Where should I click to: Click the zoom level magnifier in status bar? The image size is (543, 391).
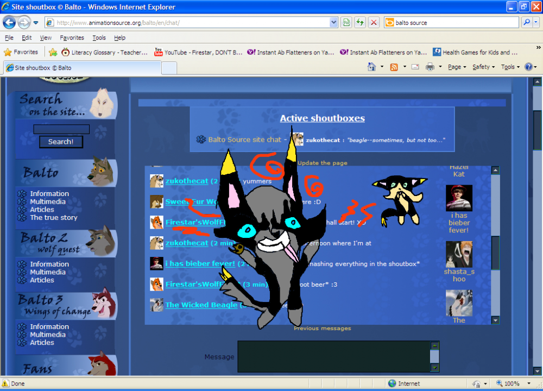(x=499, y=383)
